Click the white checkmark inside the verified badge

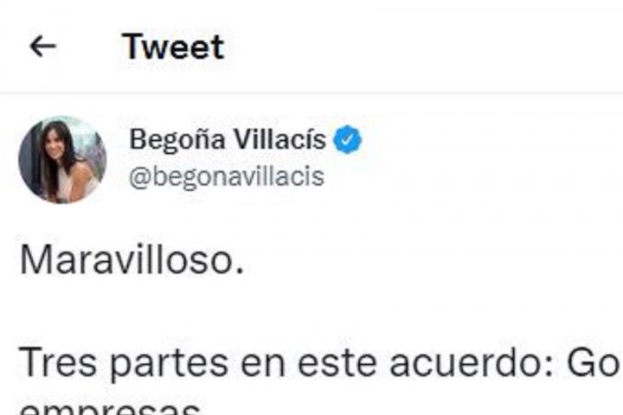point(347,139)
